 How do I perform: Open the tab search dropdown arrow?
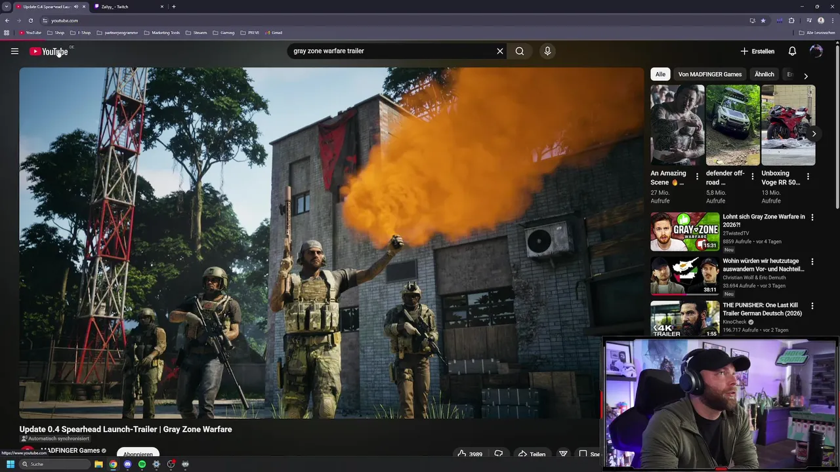tap(7, 7)
